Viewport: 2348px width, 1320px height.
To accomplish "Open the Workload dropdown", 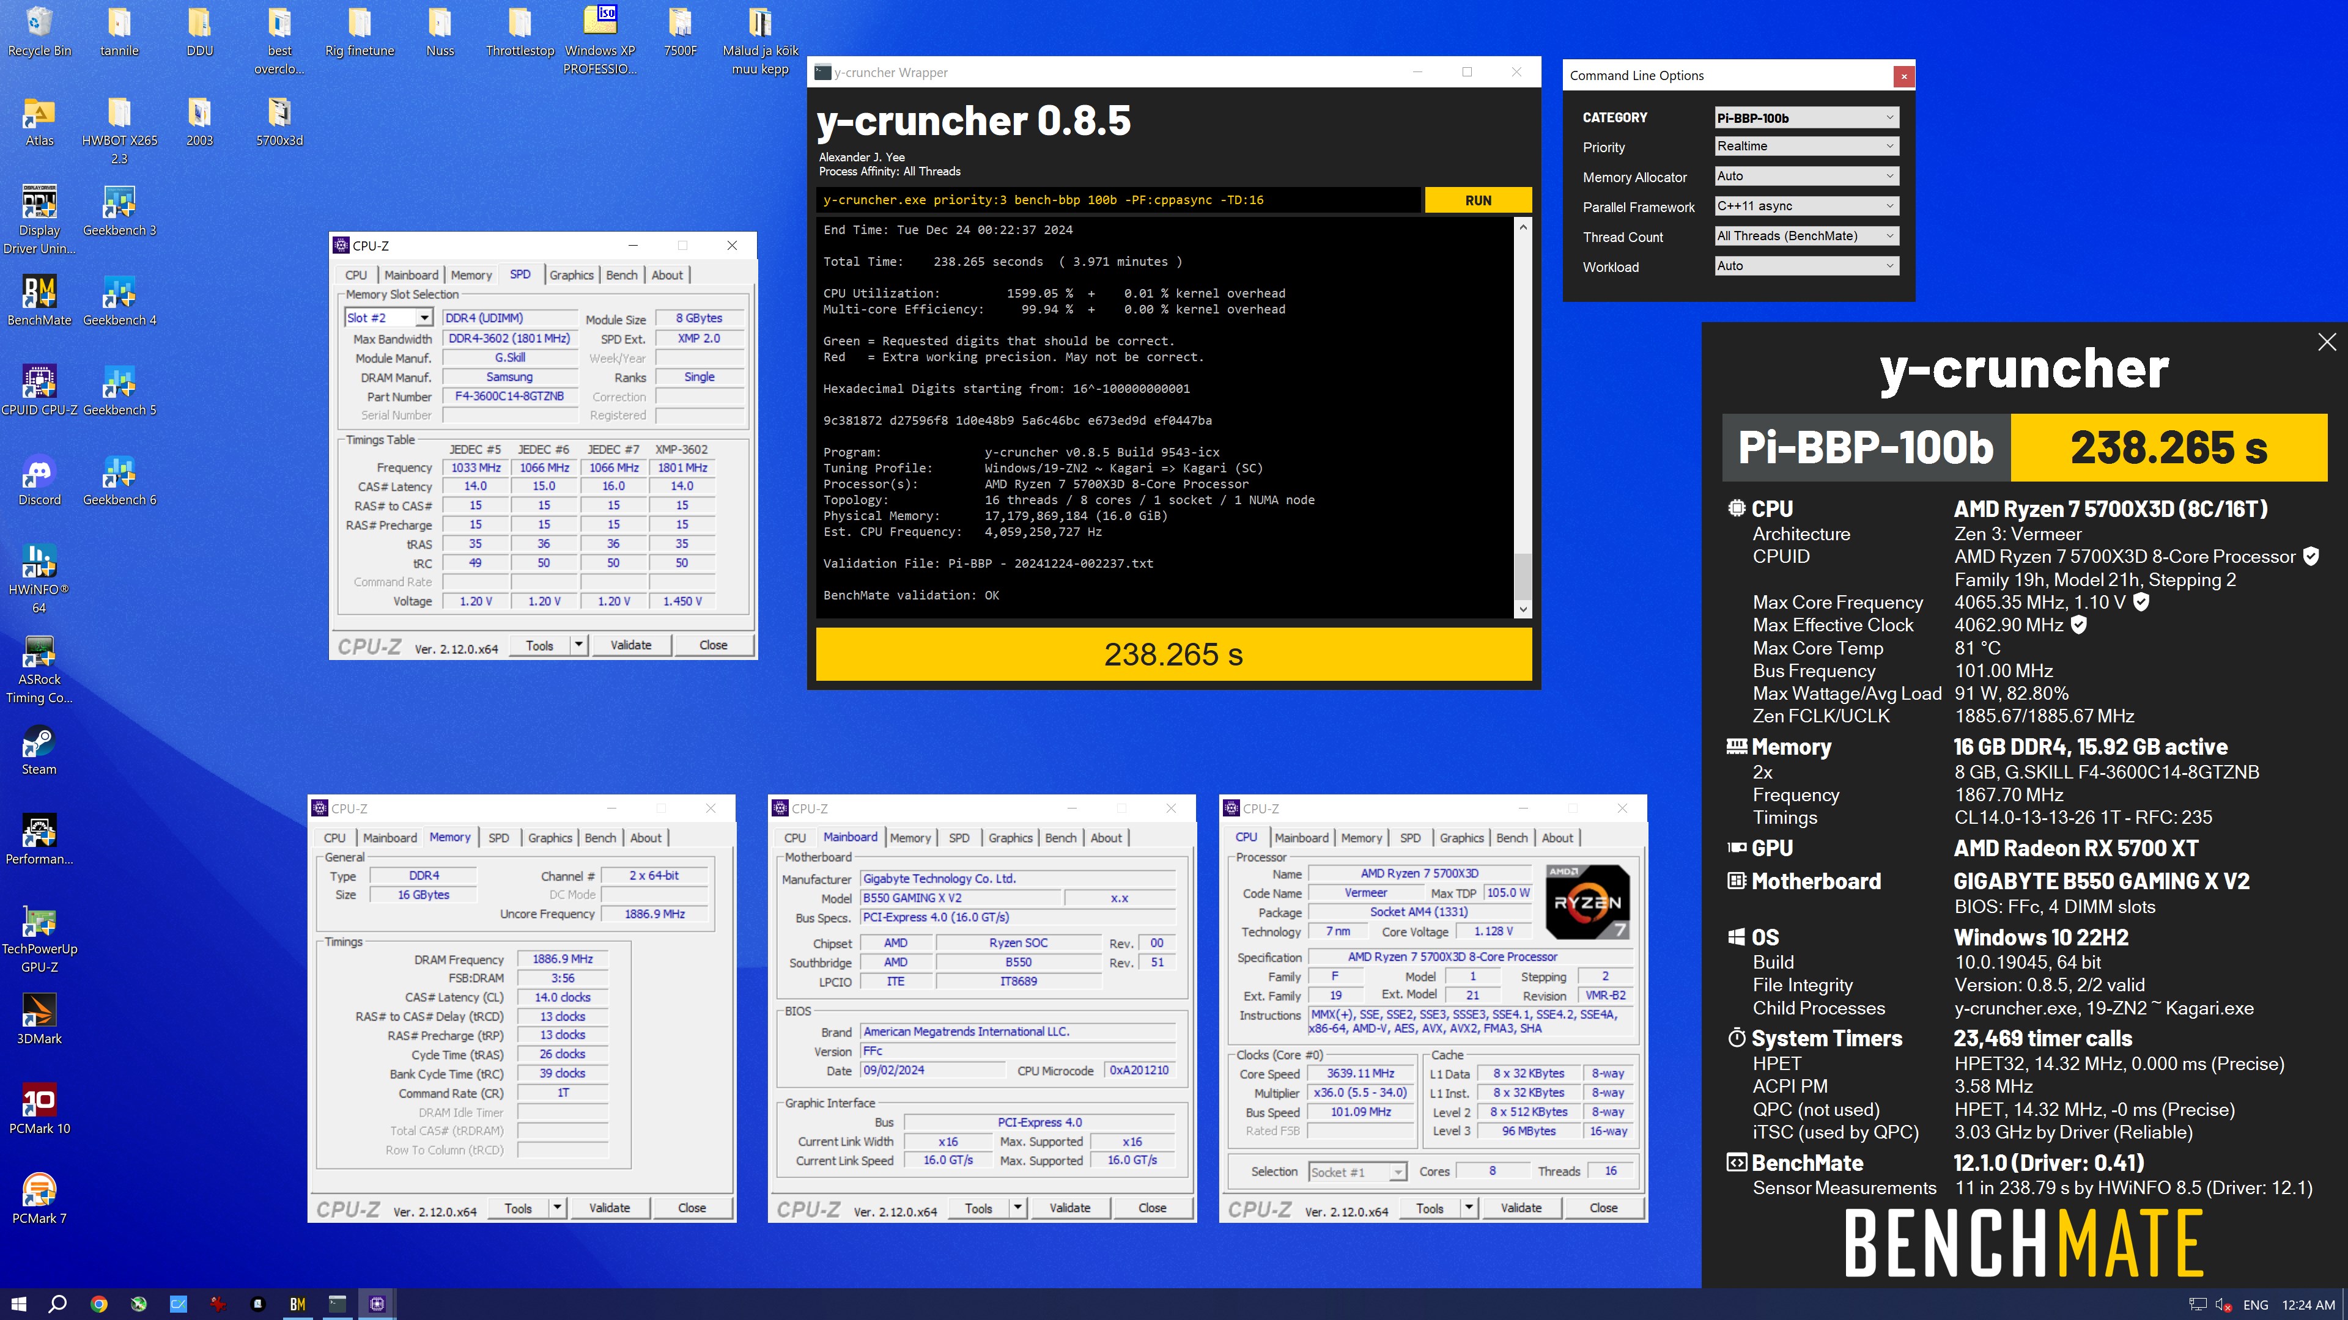I will [x=1806, y=266].
